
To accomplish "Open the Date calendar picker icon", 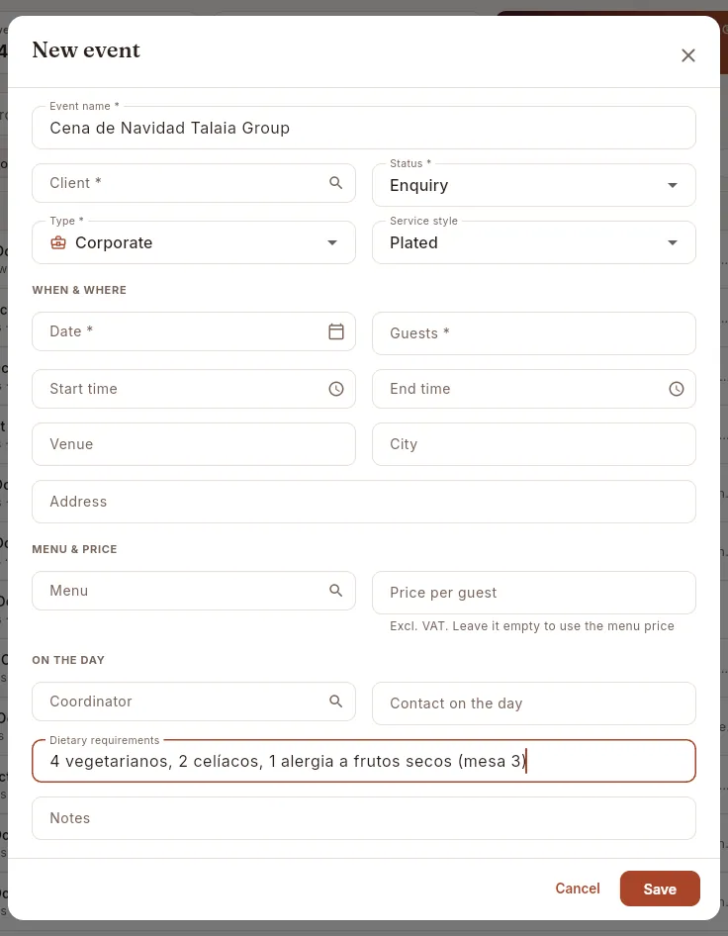I will pyautogui.click(x=336, y=331).
